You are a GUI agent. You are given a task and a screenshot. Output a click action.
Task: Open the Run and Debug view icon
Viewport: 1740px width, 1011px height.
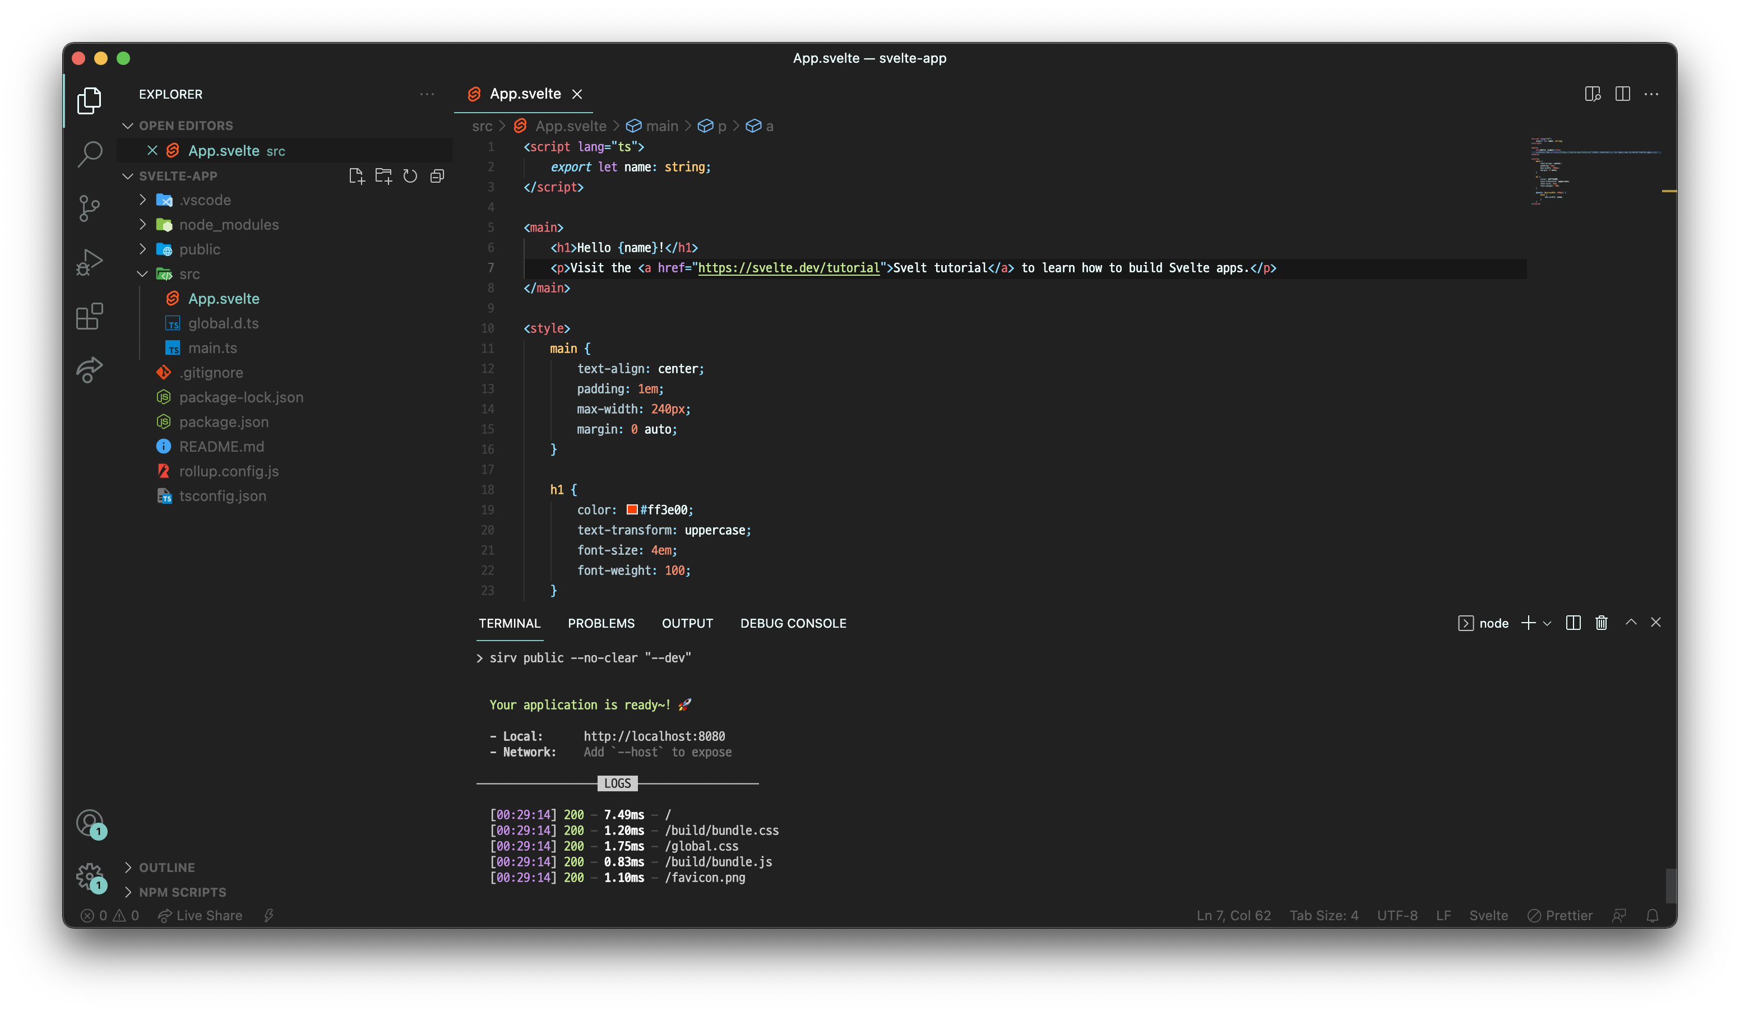pyautogui.click(x=89, y=262)
